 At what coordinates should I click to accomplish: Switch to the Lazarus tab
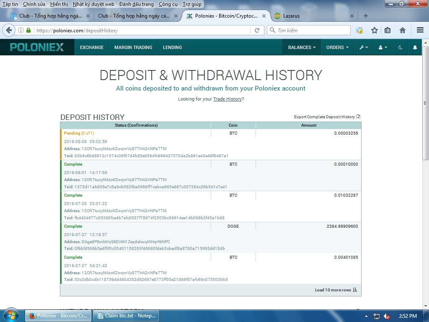312,16
